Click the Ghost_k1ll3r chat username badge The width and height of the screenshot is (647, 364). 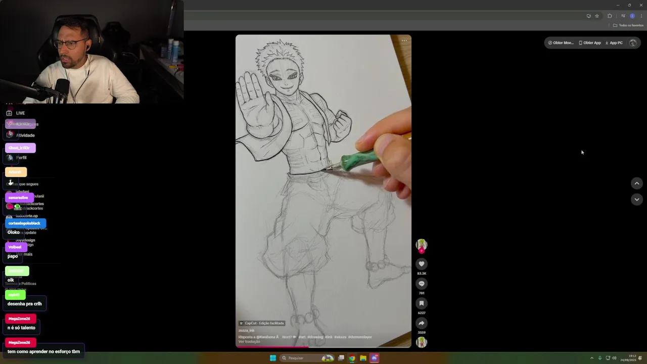click(x=19, y=148)
